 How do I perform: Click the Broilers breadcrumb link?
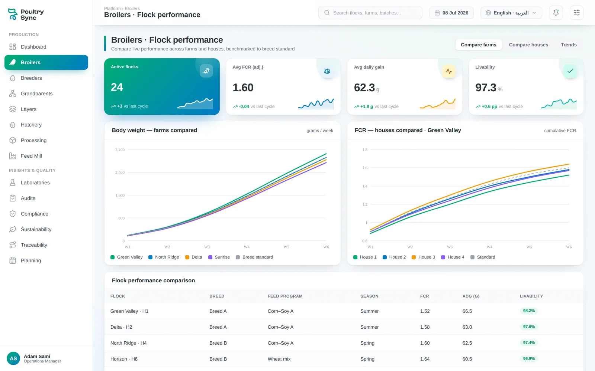[x=132, y=9]
